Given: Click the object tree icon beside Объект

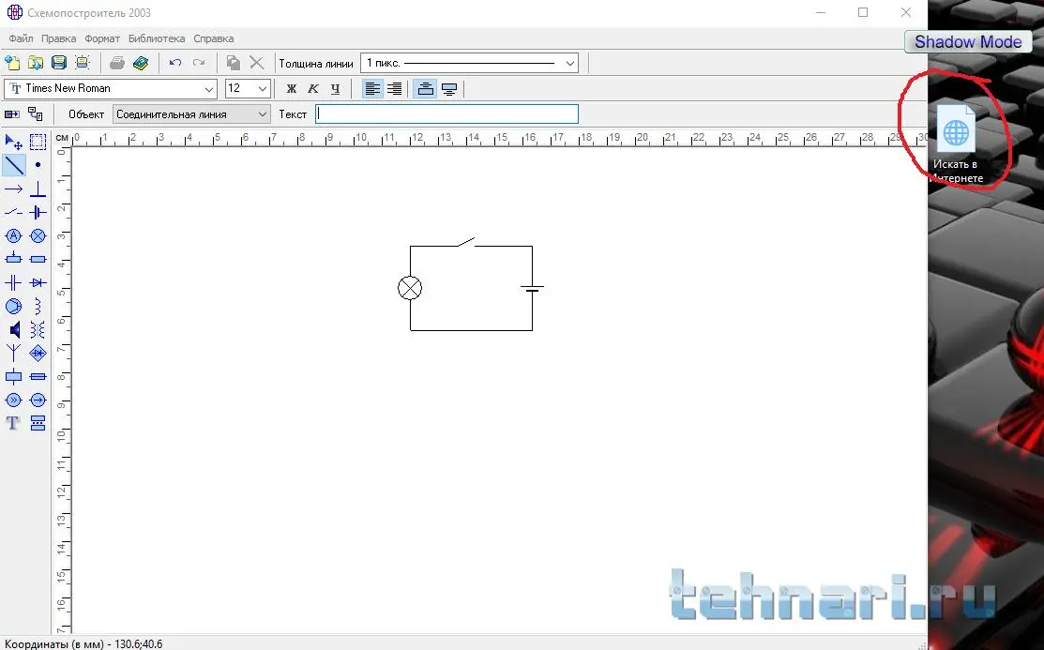Looking at the screenshot, I should coord(36,113).
